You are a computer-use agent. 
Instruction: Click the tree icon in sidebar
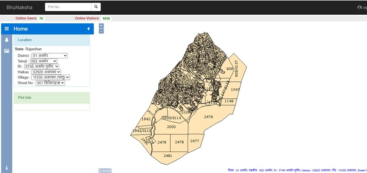pyautogui.click(x=7, y=40)
